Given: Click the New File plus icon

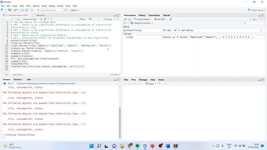Looking at the screenshot, I should point(2,10).
